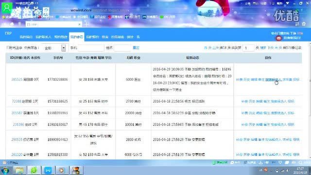Screen dimensions: 311x175
Task: Go to next page with 下页
Action: 271,48
